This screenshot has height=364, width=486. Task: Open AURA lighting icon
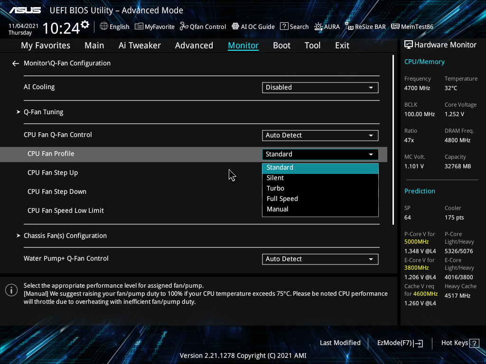tap(318, 27)
